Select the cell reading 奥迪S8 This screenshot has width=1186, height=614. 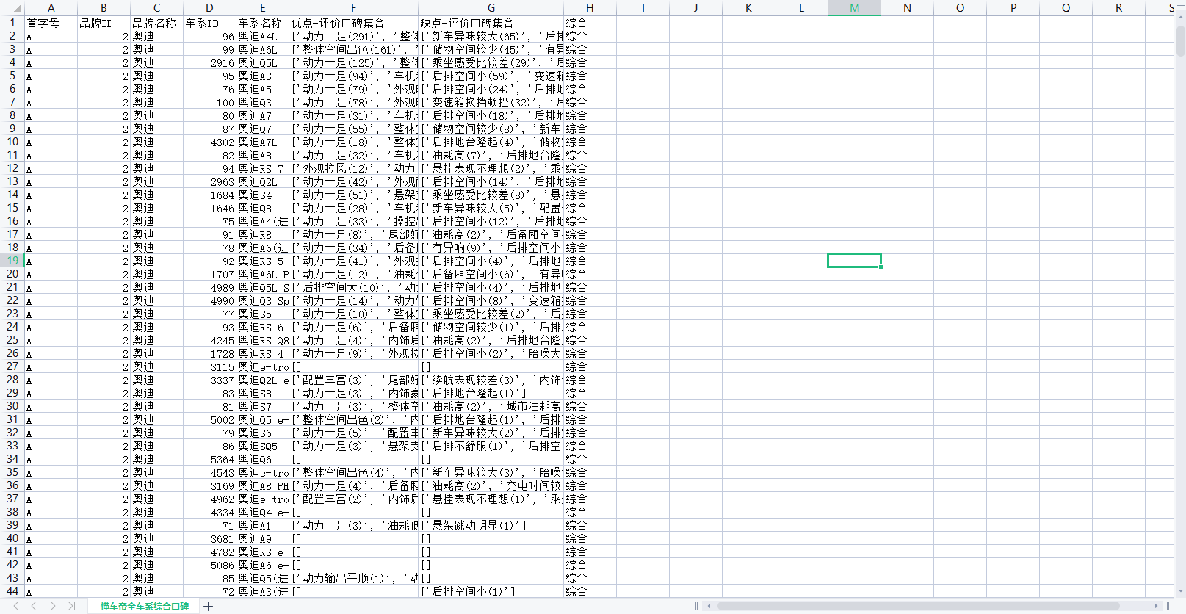pyautogui.click(x=262, y=393)
